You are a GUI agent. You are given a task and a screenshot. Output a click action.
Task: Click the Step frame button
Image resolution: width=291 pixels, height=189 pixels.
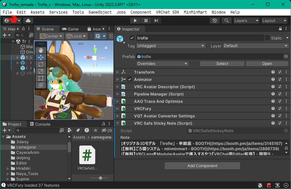pyautogui.click(x=156, y=21)
